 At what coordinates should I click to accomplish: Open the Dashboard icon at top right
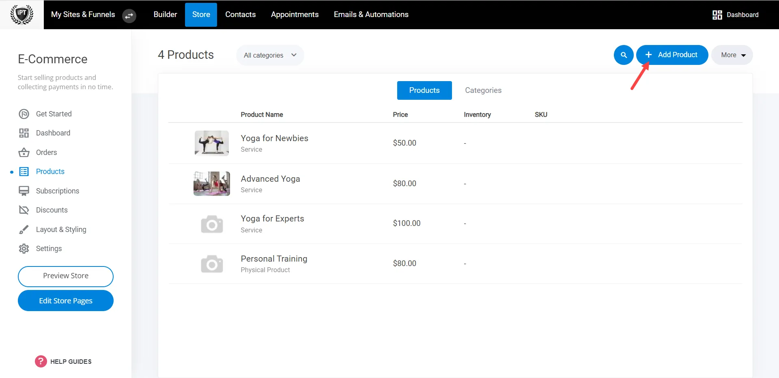(x=717, y=15)
